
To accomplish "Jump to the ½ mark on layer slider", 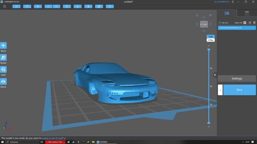I will 211,86.
